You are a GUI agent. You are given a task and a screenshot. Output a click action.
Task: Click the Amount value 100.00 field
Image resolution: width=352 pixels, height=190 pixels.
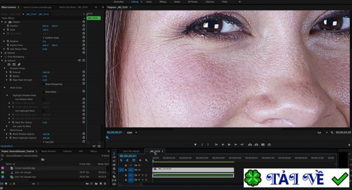(x=46, y=72)
